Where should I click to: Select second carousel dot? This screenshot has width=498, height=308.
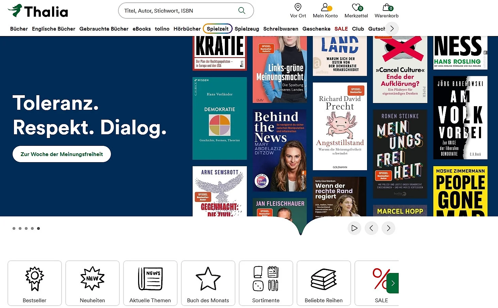[20, 228]
